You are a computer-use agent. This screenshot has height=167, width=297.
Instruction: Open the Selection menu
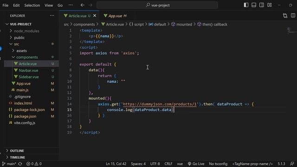pyautogui.click(x=32, y=5)
